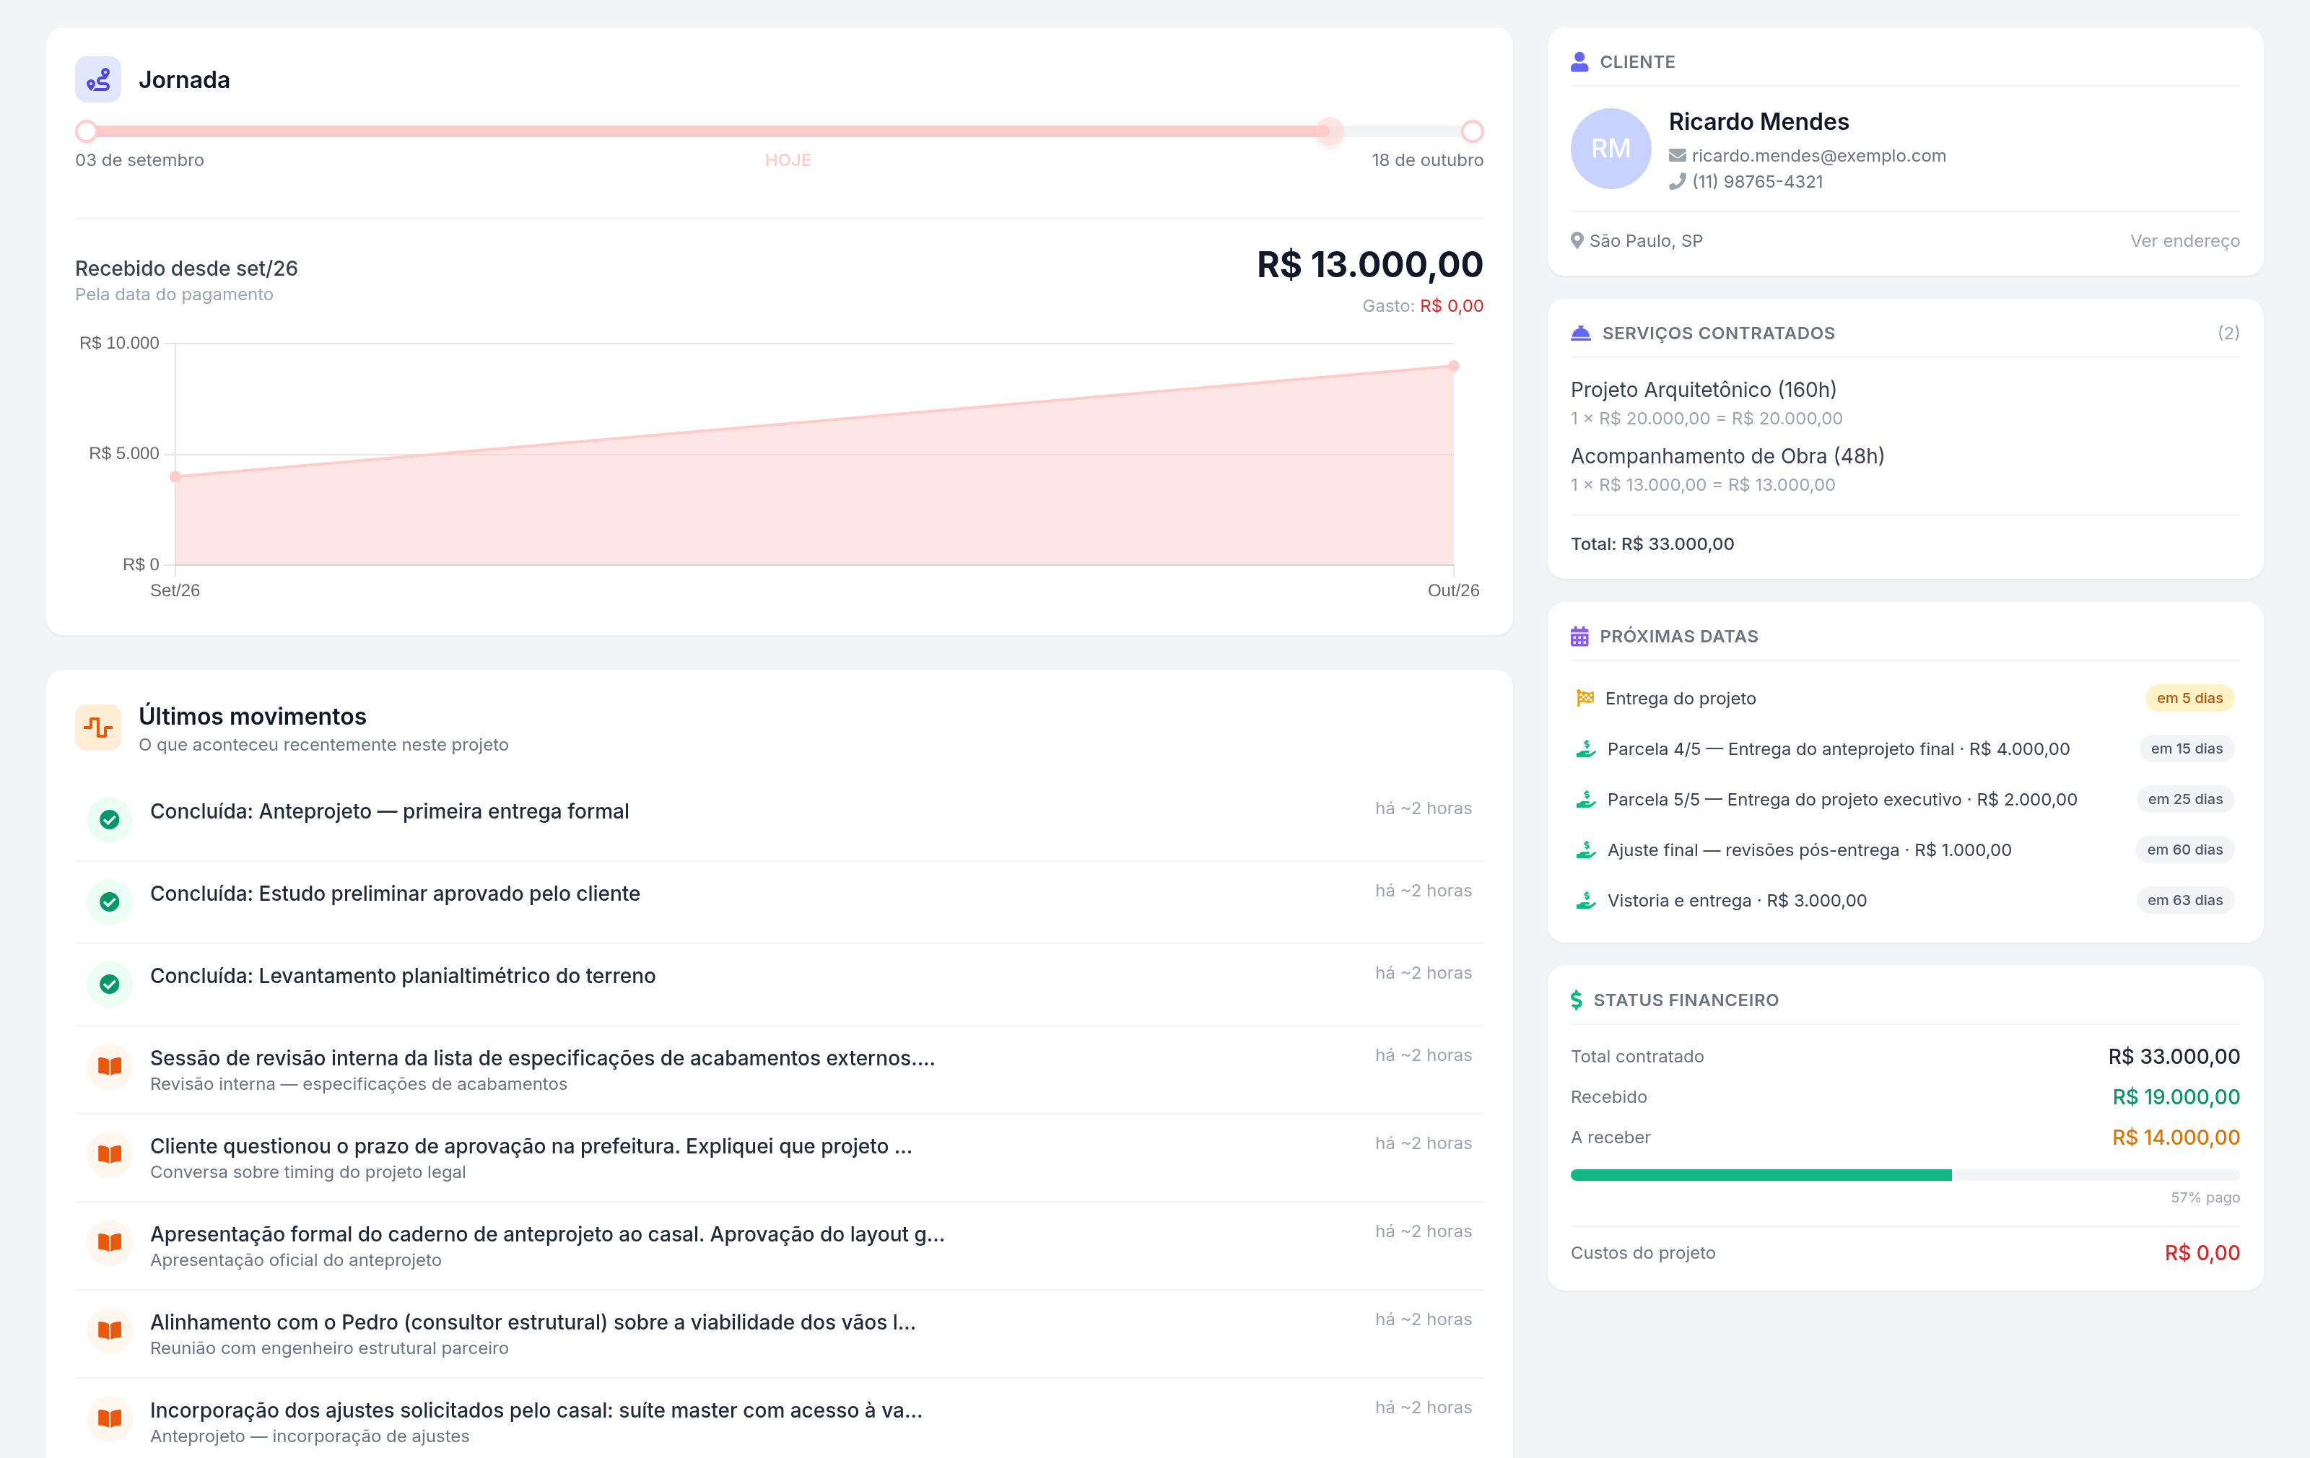This screenshot has width=2310, height=1458.
Task: Click the Próximas Datas calendar icon
Action: 1579,636
